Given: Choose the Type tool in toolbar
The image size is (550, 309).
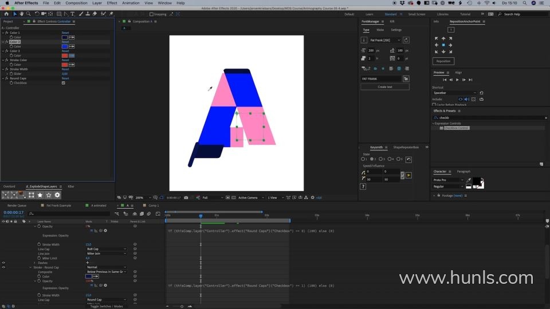Looking at the screenshot, I should (72, 14).
